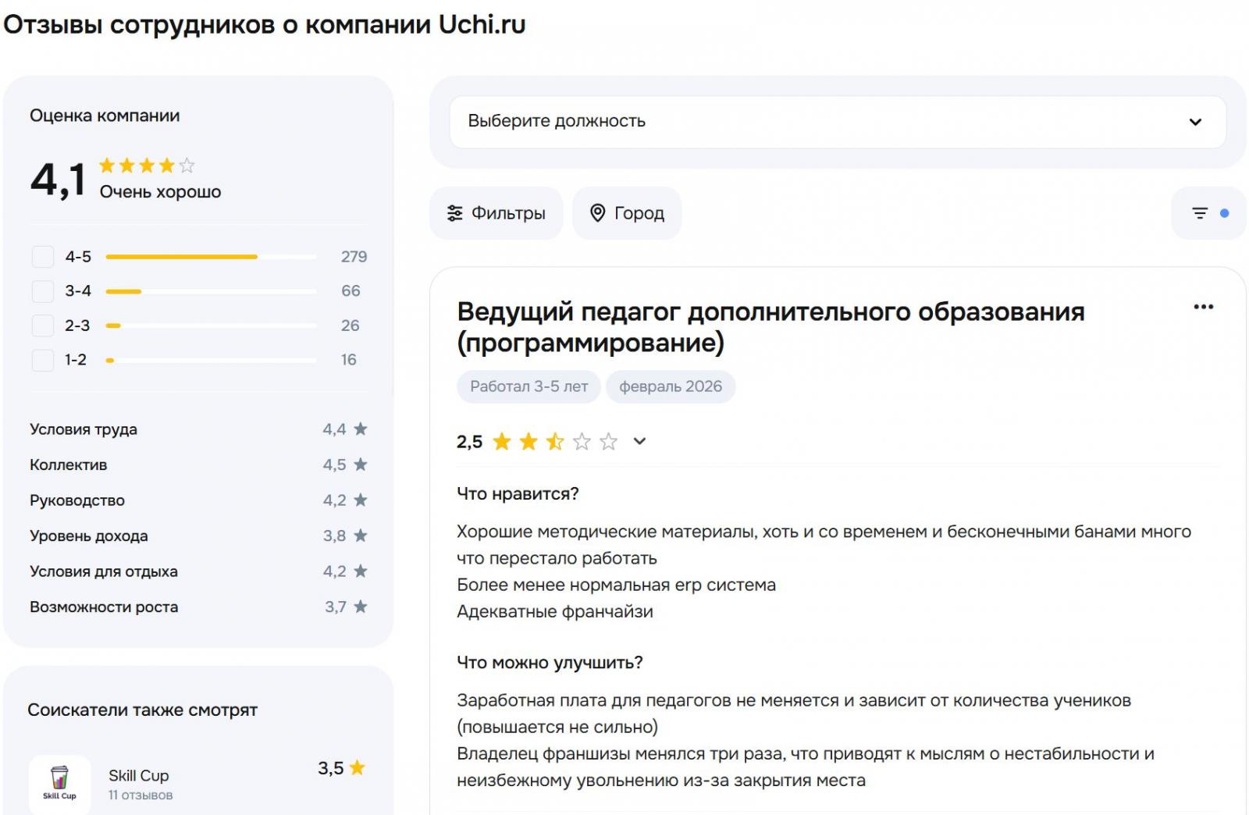Open the 11 отзывов link under Skill Cup
Image resolution: width=1249 pixels, height=815 pixels.
coord(141,795)
